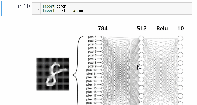The height and width of the screenshot is (105, 197).
Task: Click the 'pixel 17' label
Action: [x=91, y=95]
